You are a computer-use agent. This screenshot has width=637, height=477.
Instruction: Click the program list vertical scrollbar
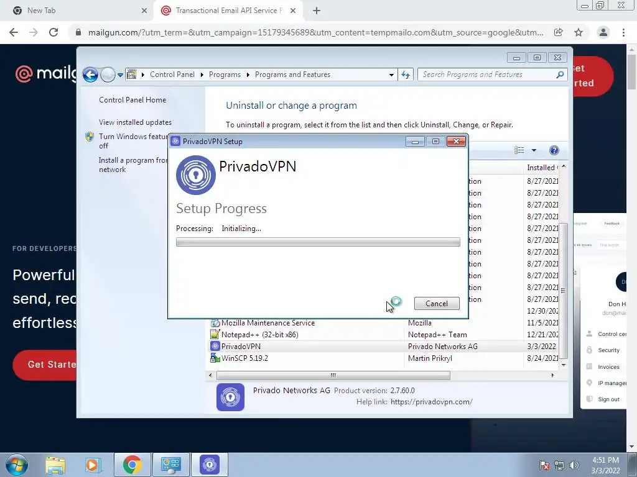[x=564, y=291]
